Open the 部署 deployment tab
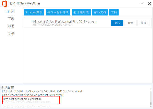 11,26
